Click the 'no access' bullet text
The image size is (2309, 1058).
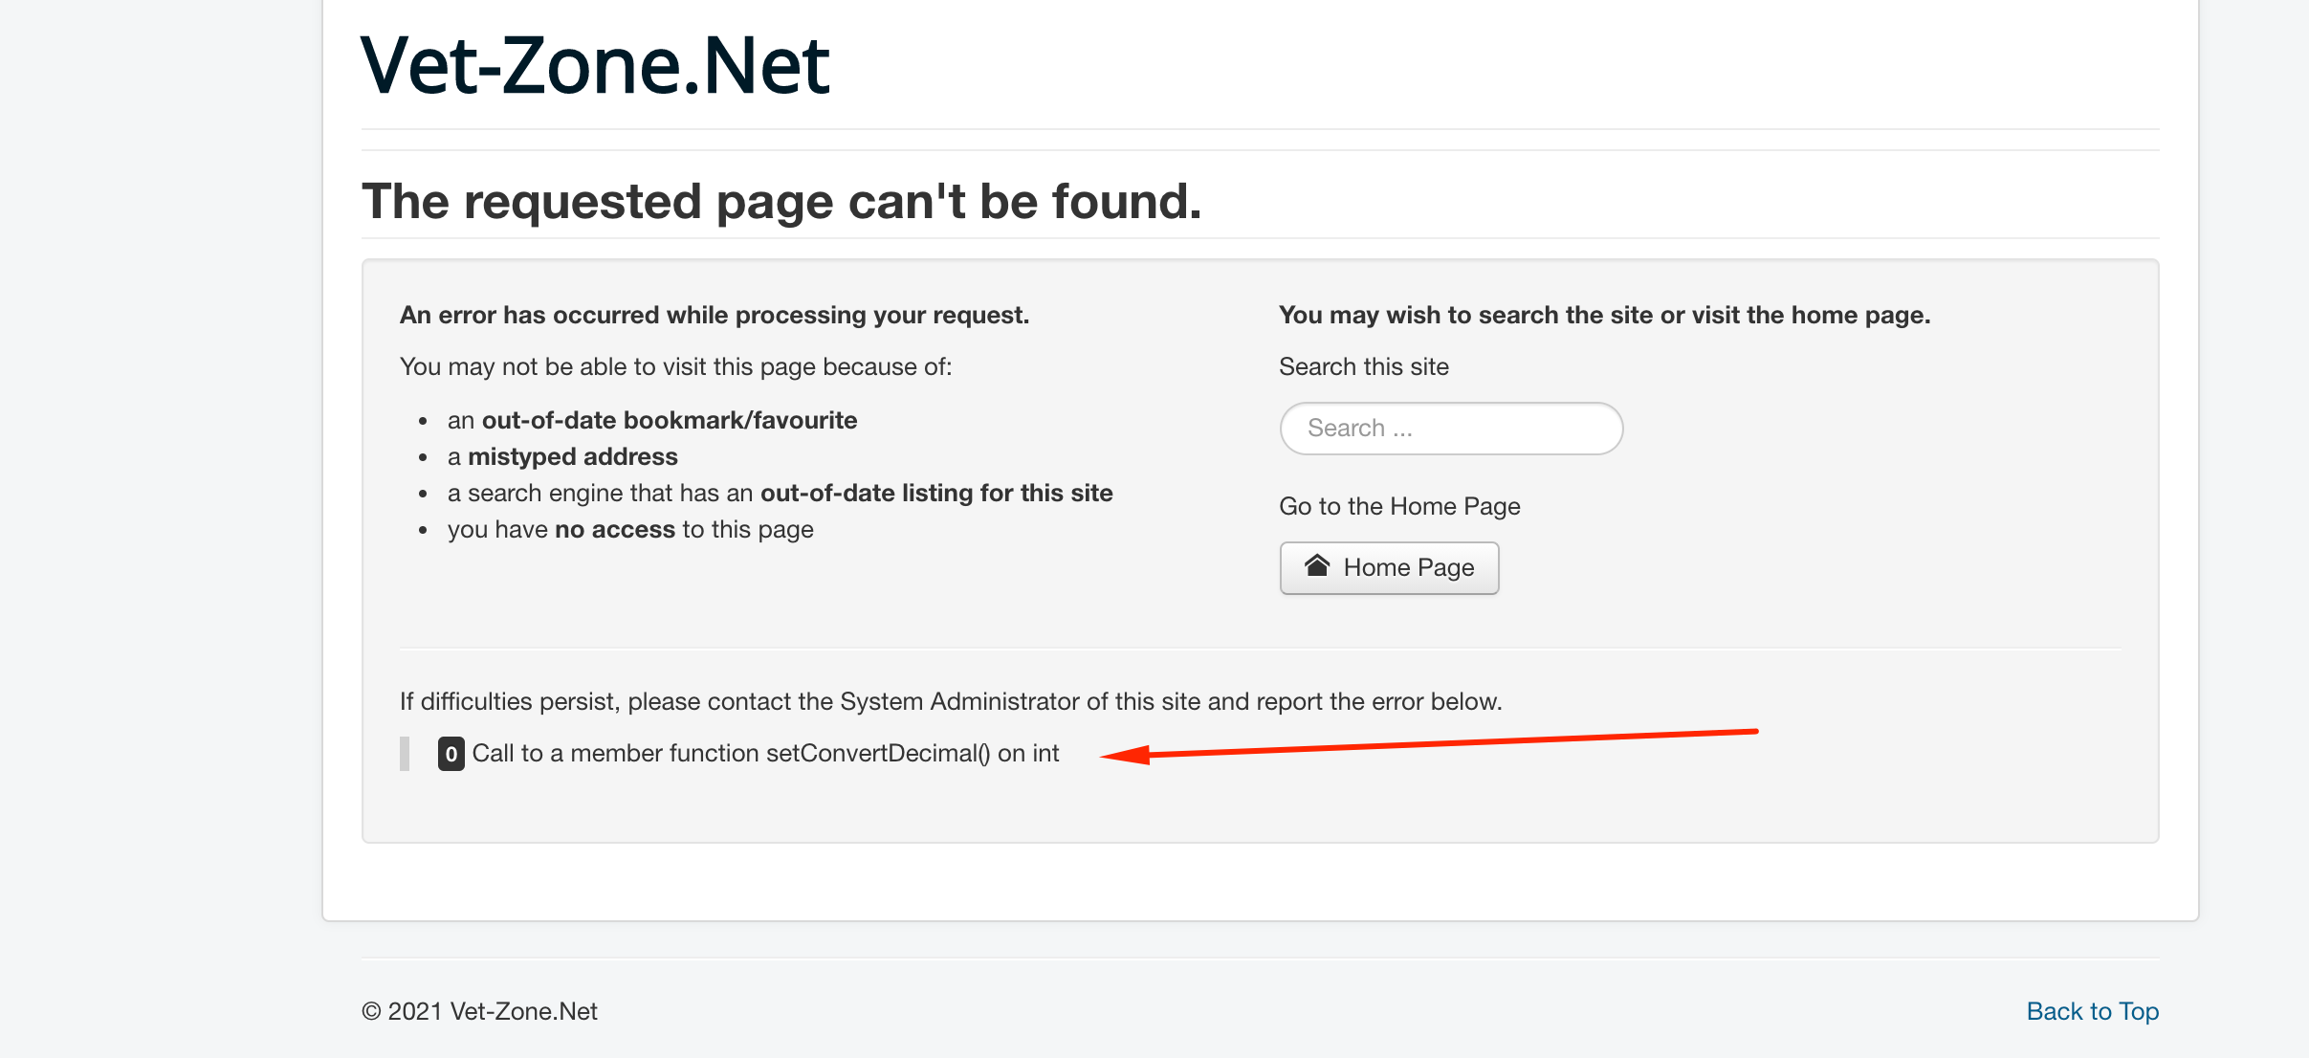[614, 530]
